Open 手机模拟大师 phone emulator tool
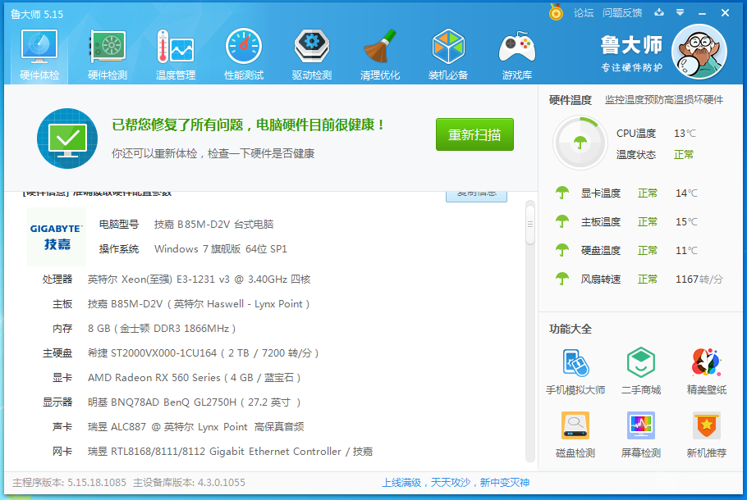The height and width of the screenshot is (500, 747). click(575, 371)
